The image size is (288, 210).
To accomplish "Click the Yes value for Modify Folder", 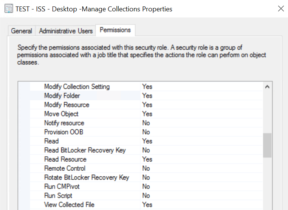I will click(147, 96).
